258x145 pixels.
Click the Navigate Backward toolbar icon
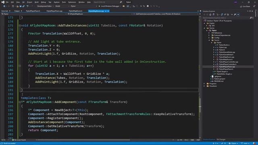point(4,6)
